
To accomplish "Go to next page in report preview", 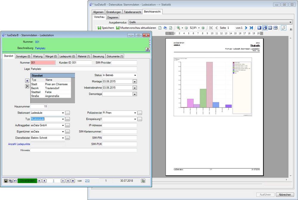I will point(246,28).
